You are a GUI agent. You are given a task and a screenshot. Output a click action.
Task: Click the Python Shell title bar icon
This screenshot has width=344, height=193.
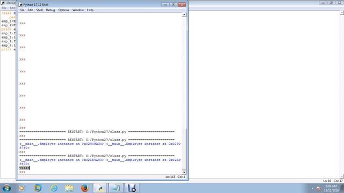click(20, 4)
